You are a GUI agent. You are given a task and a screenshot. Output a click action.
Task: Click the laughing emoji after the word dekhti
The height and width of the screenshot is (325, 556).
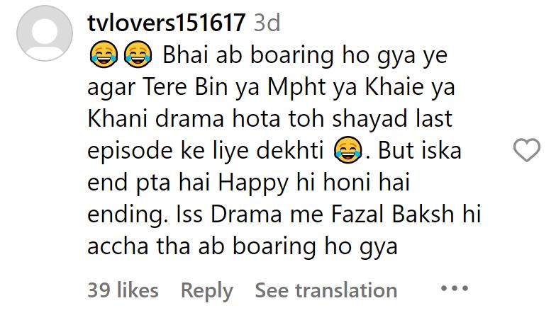pyautogui.click(x=347, y=150)
